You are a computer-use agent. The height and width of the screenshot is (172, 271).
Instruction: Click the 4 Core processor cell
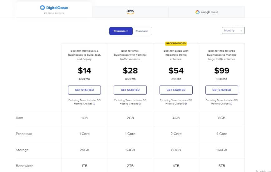(x=222, y=134)
